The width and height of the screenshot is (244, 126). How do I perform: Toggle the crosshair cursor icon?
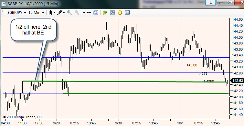[86, 13]
